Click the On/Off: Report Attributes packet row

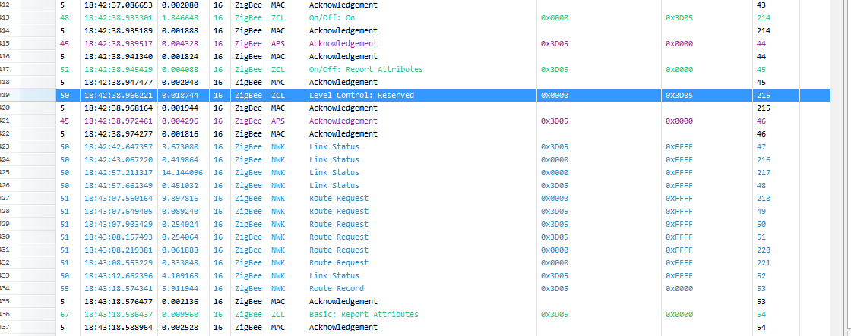(365, 70)
